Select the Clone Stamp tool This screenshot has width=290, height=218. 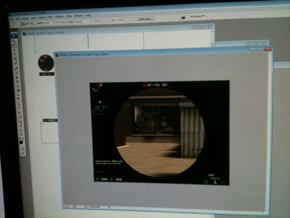[x=17, y=77]
